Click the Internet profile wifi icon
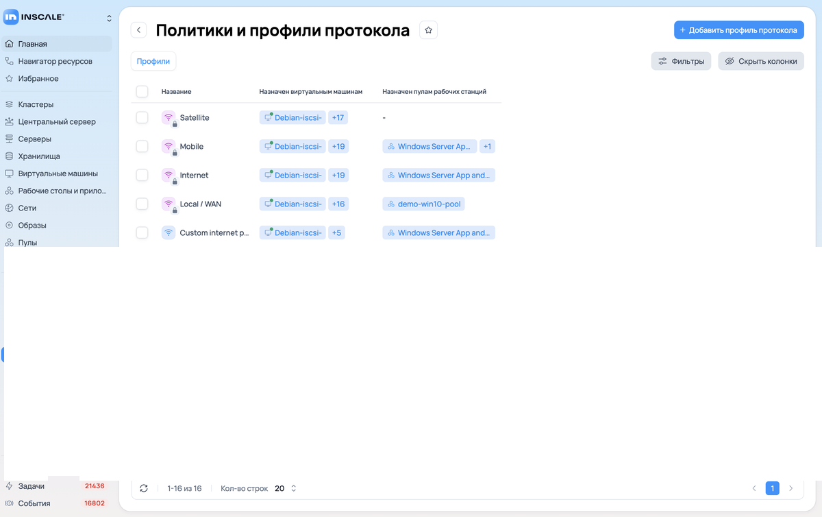Image resolution: width=822 pixels, height=517 pixels. tap(169, 175)
